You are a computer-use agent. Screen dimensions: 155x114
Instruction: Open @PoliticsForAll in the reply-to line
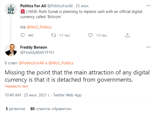[31, 63]
